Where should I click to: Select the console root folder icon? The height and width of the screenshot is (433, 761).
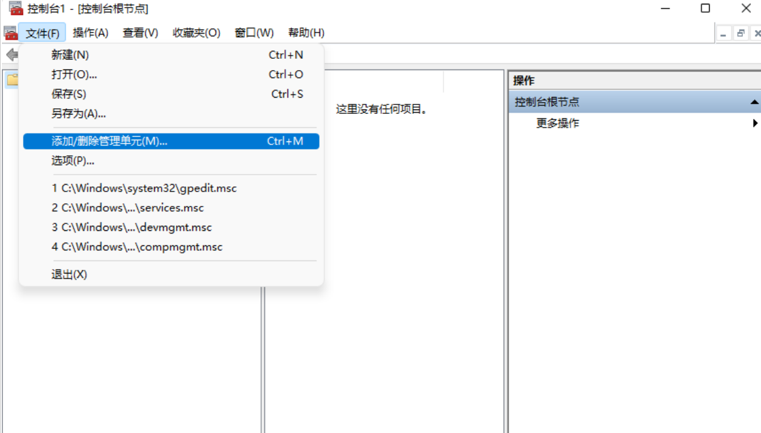(x=12, y=79)
